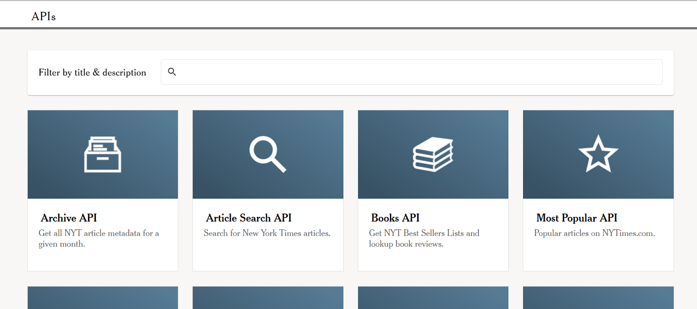
Task: Click the search icon in the filter box
Action: pos(172,72)
